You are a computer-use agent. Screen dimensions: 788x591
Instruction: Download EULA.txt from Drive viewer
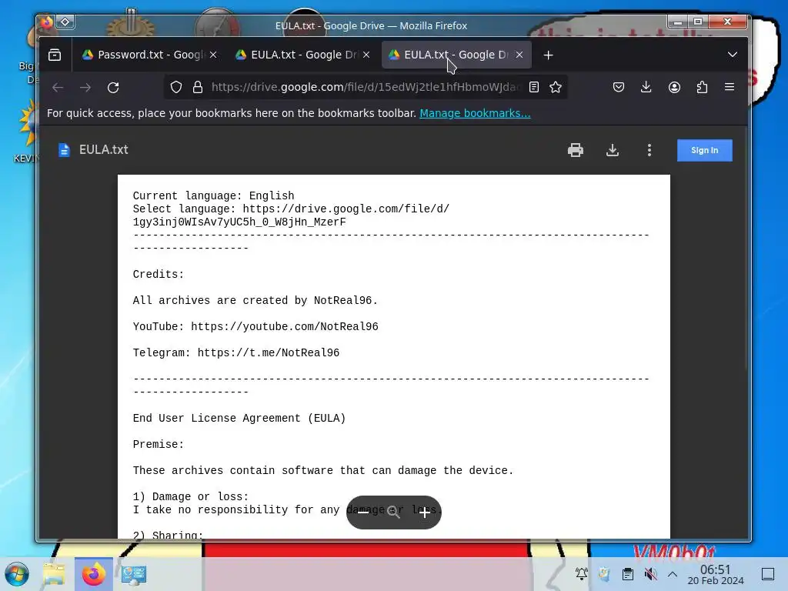[x=612, y=150]
